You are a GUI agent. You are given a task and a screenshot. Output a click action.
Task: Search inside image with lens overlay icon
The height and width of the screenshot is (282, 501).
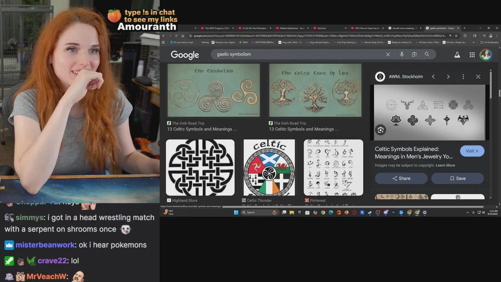pos(380,130)
